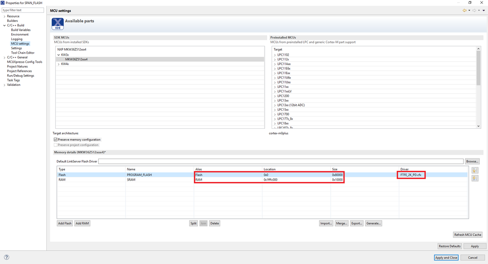Open the Environment properties page
488x264 pixels.
[x=20, y=35]
